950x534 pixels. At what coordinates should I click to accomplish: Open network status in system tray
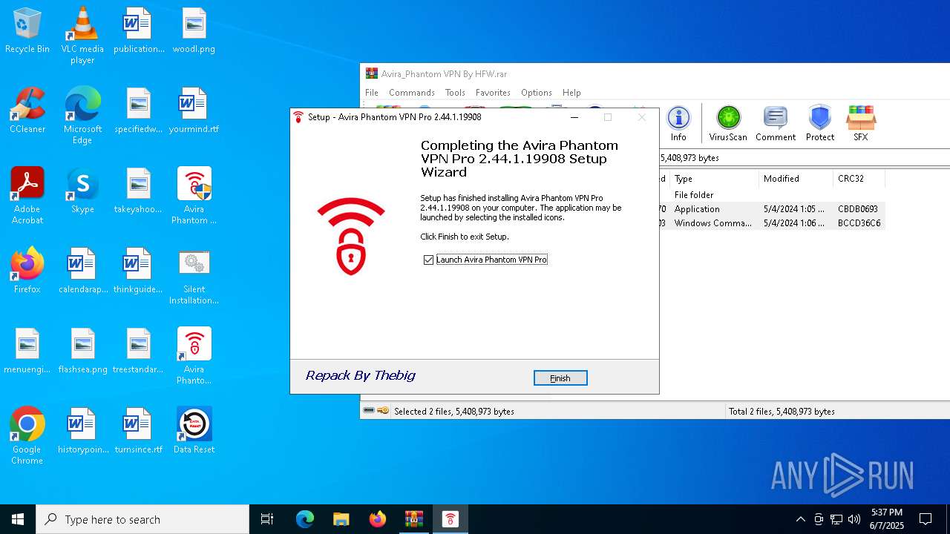(x=836, y=519)
